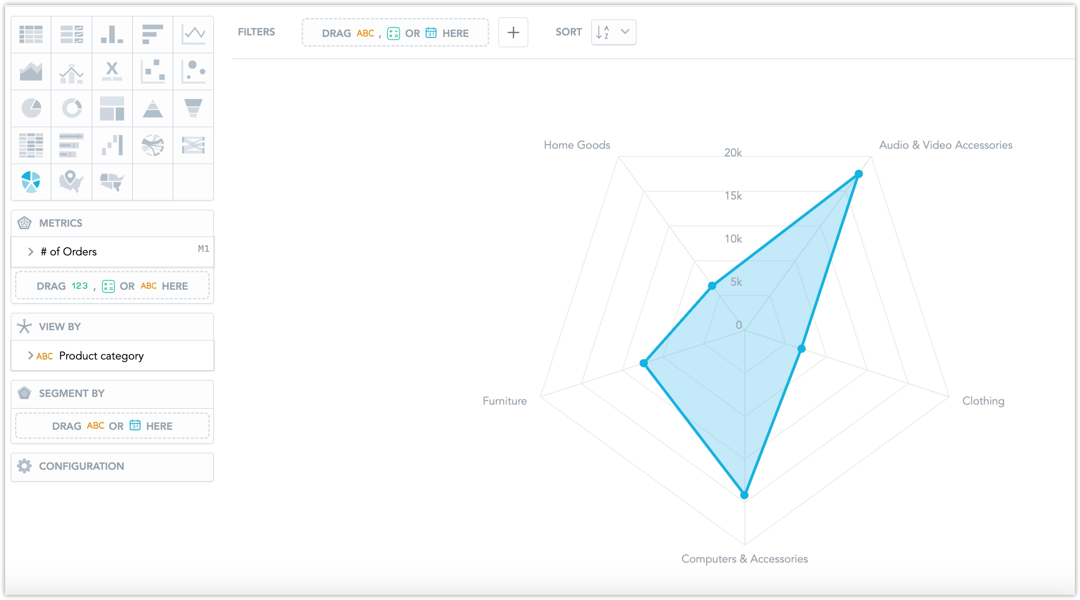Expand the Product category attribute

pos(31,355)
